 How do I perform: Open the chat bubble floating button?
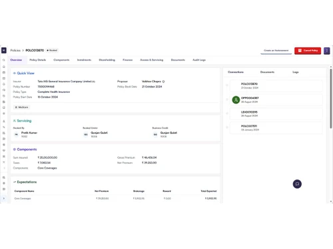coord(297,184)
